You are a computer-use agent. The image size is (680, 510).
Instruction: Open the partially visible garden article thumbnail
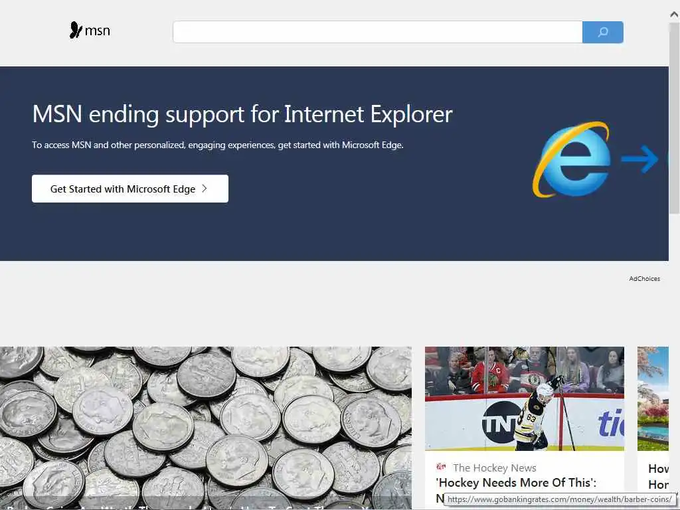653,398
